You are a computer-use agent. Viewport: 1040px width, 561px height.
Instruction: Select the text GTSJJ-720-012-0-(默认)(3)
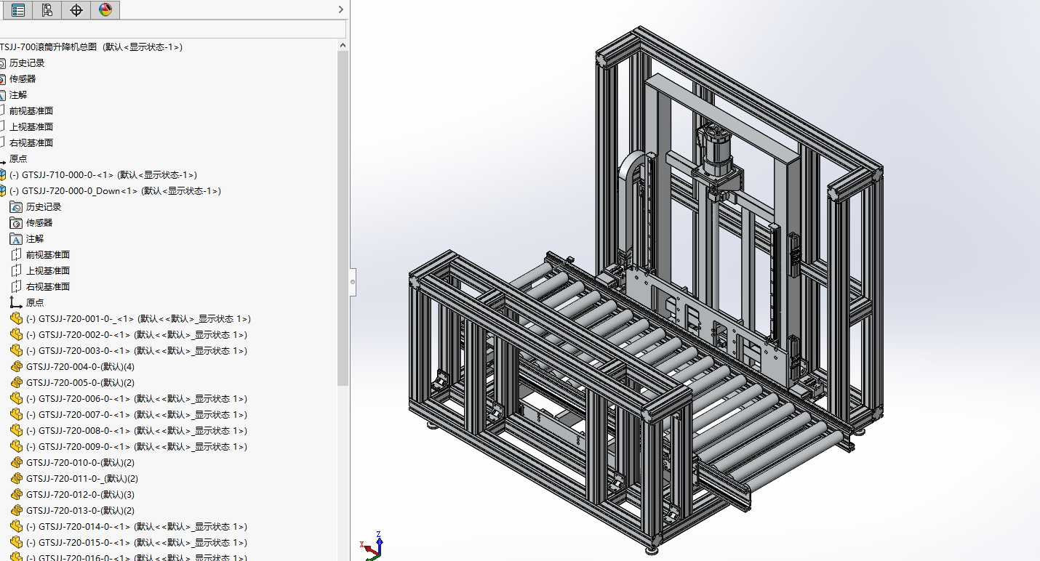point(80,495)
